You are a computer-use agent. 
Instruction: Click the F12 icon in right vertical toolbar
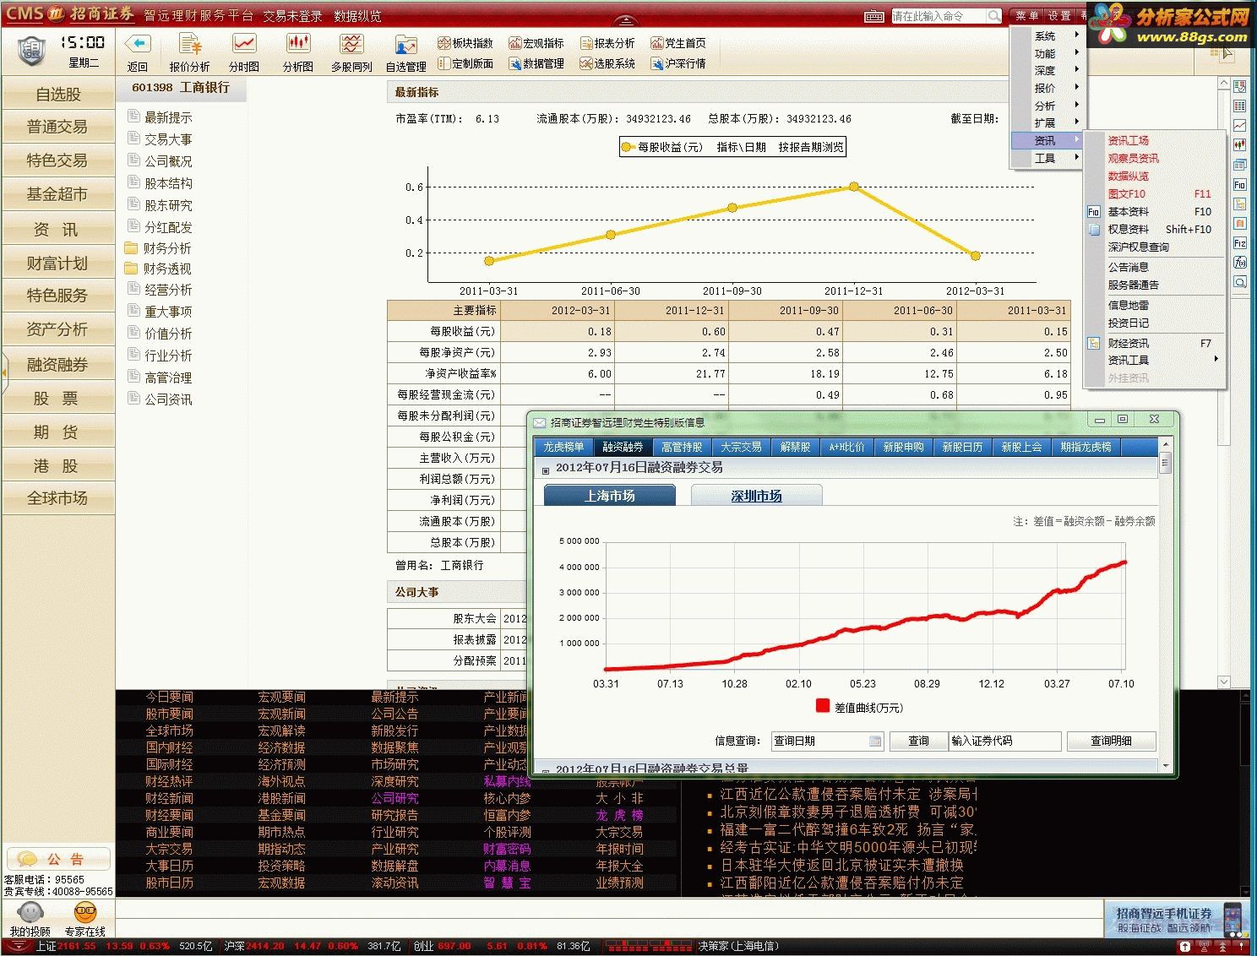pos(1239,242)
